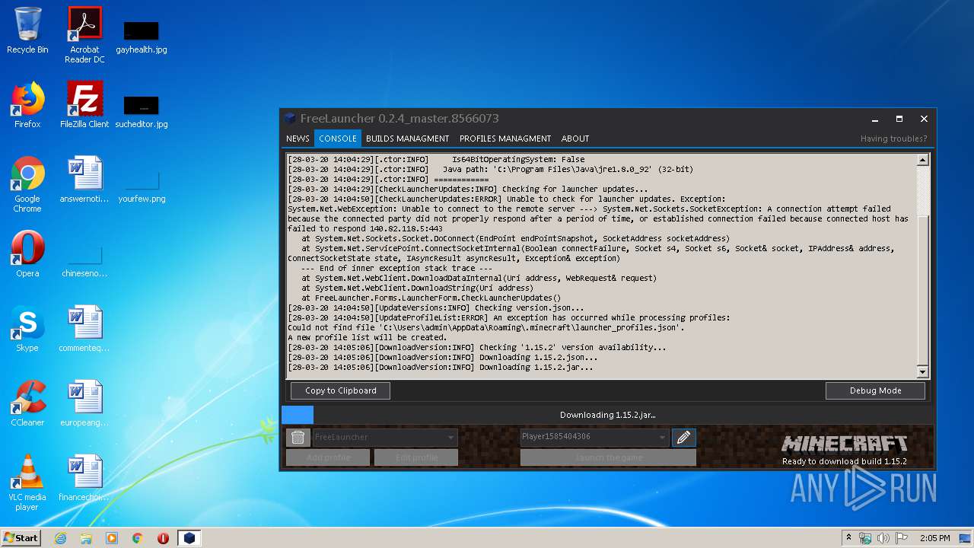Launch Google Chrome desktop shortcut
This screenshot has width=974, height=548.
[27, 184]
